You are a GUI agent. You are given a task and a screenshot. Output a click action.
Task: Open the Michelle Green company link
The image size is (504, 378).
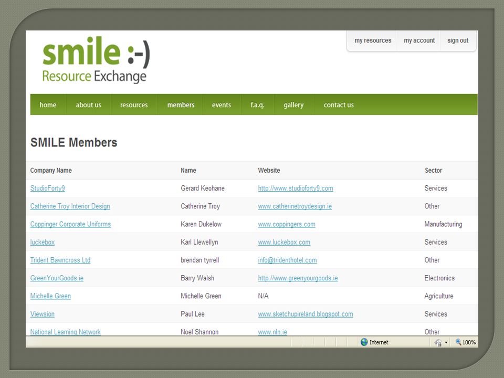point(50,296)
